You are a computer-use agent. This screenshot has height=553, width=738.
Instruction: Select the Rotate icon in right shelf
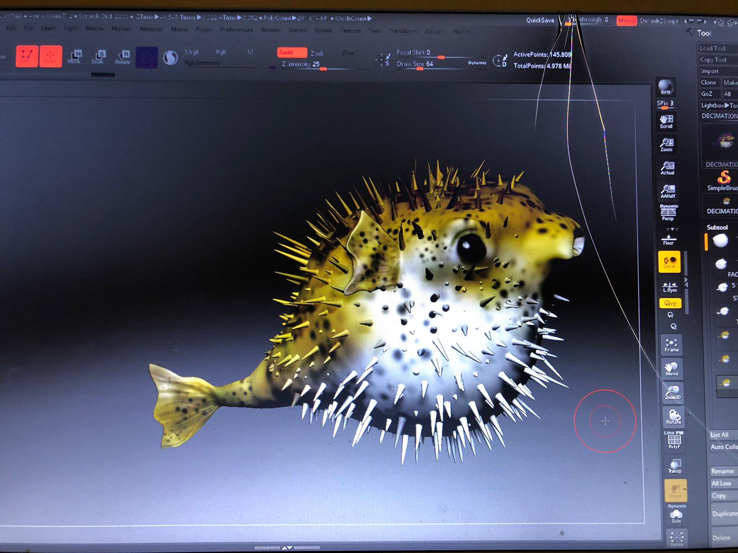tap(673, 417)
